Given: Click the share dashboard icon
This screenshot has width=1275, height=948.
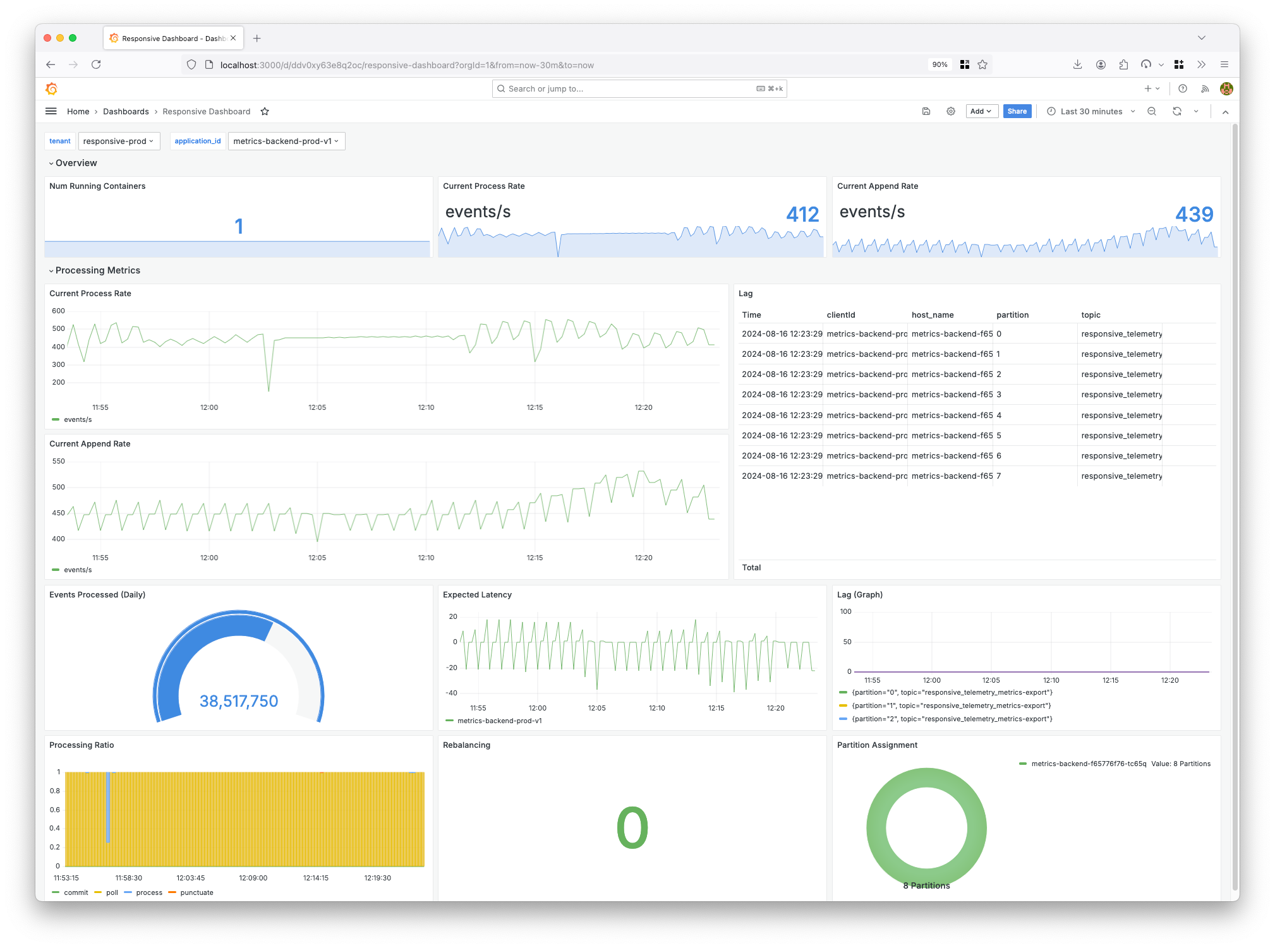Looking at the screenshot, I should 1017,111.
